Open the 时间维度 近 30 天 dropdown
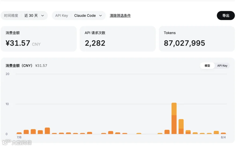The height and width of the screenshot is (147, 241). [x=24, y=16]
